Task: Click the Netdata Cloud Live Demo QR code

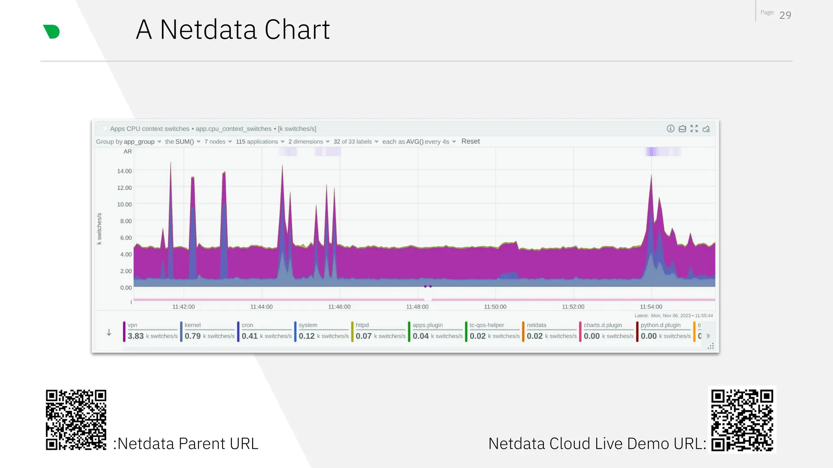Action: point(742,420)
